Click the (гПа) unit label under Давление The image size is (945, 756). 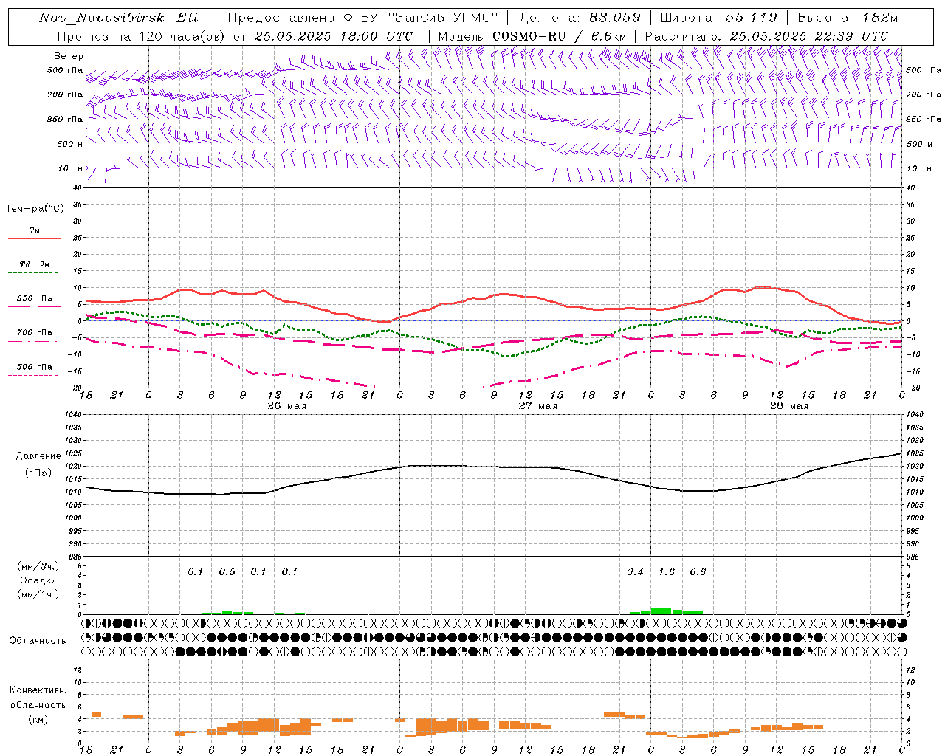[x=38, y=472]
